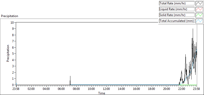Select the Liquid Rate (mm/hr) legend label

point(177,9)
